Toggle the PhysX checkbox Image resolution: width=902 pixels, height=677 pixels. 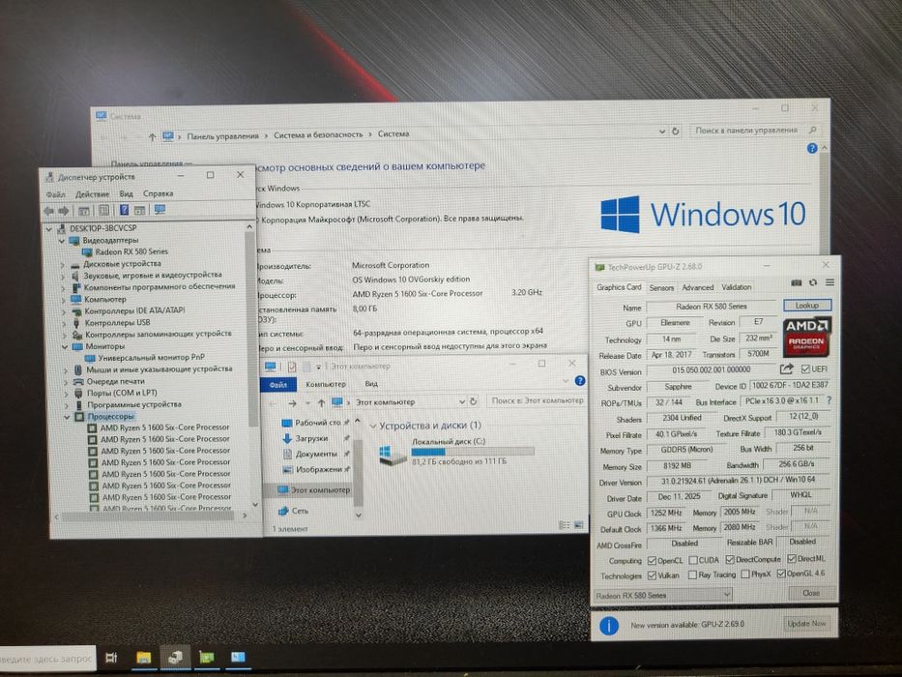pos(745,574)
